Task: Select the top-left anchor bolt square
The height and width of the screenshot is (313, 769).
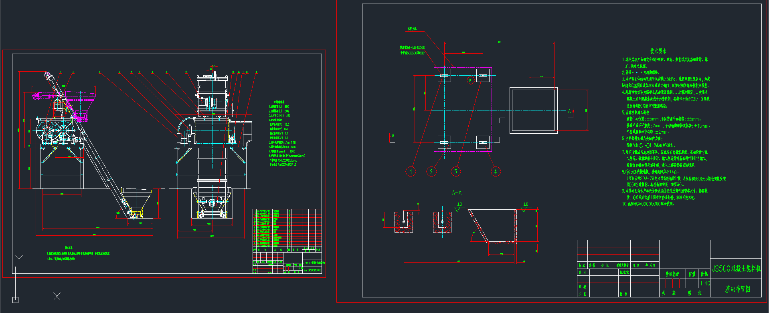Action: 444,75
